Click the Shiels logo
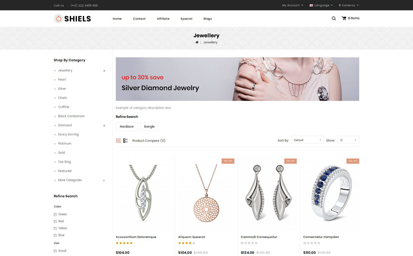Image resolution: width=413 pixels, height=256 pixels. tap(72, 19)
